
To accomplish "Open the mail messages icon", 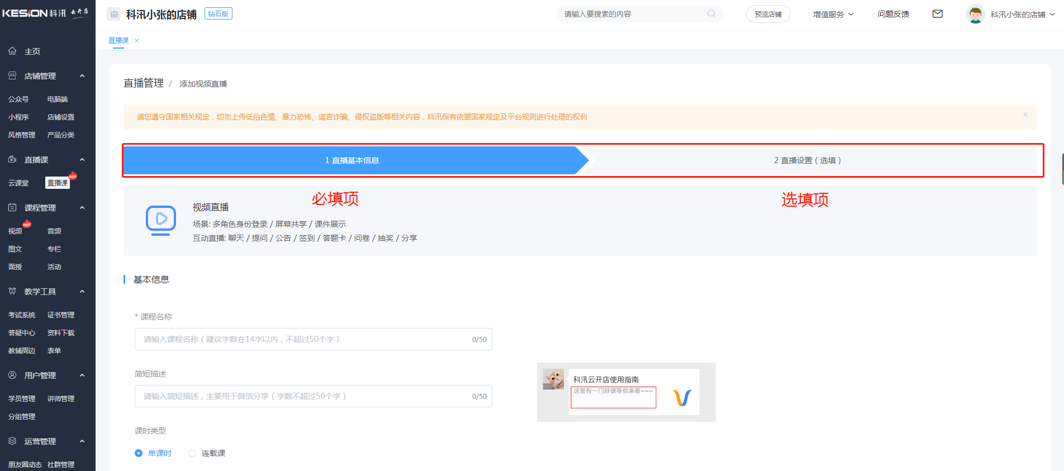I will pos(938,14).
